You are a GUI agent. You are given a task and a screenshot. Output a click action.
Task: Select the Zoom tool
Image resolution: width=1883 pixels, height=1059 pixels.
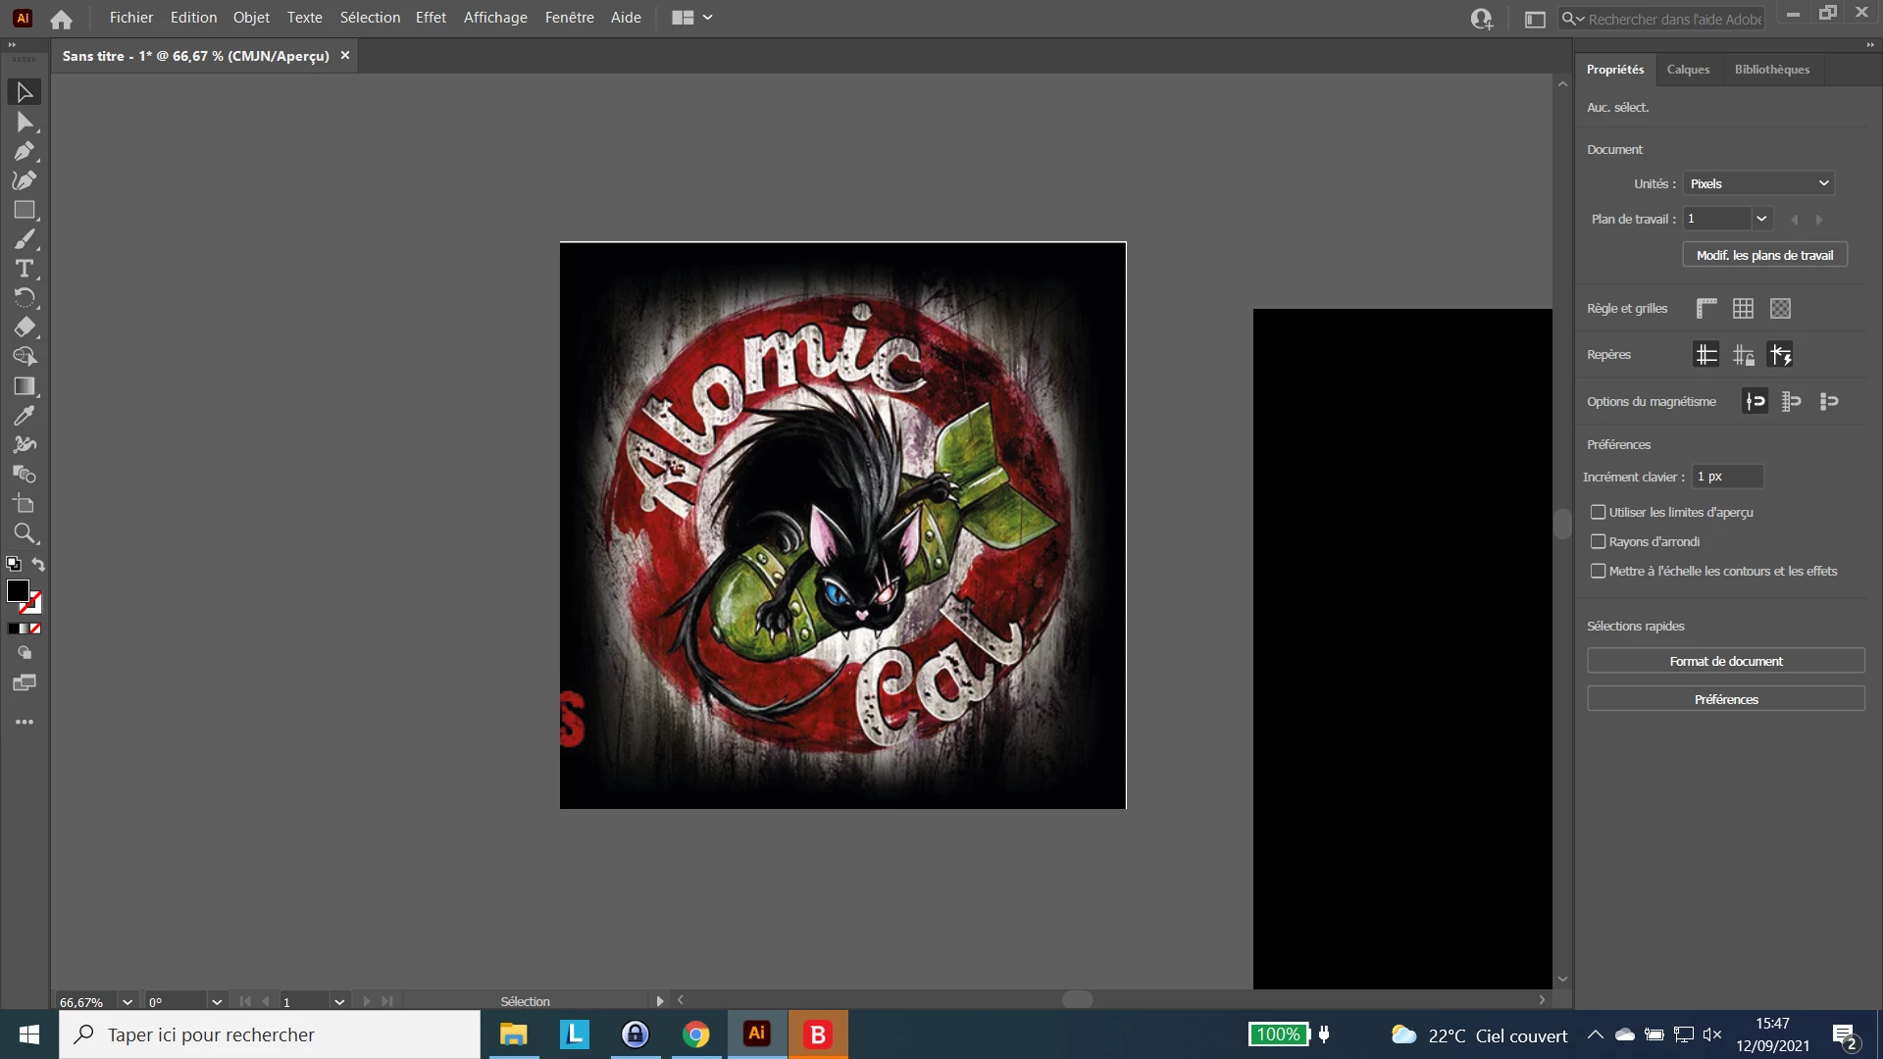(x=25, y=533)
